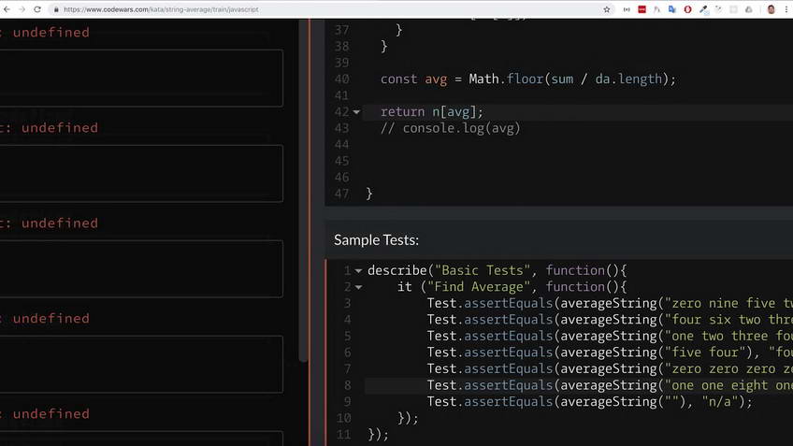
Task: Collapse code fold at line 42
Action: click(356, 112)
